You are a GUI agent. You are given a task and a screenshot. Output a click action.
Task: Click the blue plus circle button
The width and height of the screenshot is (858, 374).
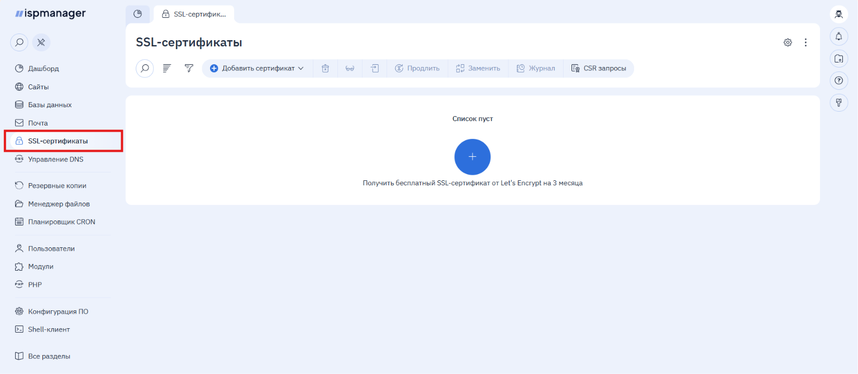(473, 157)
